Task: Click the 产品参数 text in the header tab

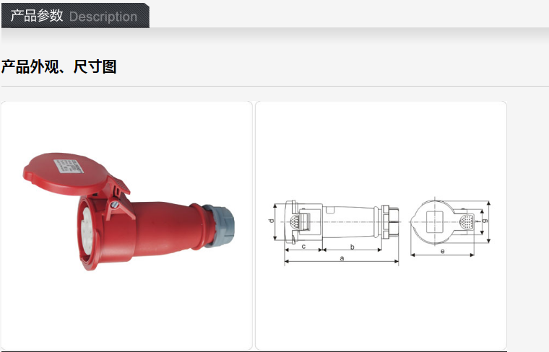Action: tap(37, 16)
